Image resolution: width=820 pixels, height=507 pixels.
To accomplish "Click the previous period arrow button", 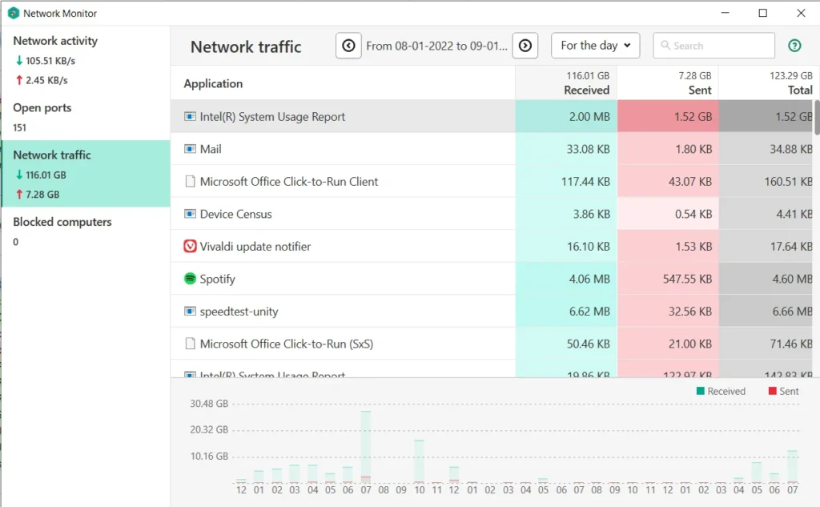I will [x=348, y=46].
